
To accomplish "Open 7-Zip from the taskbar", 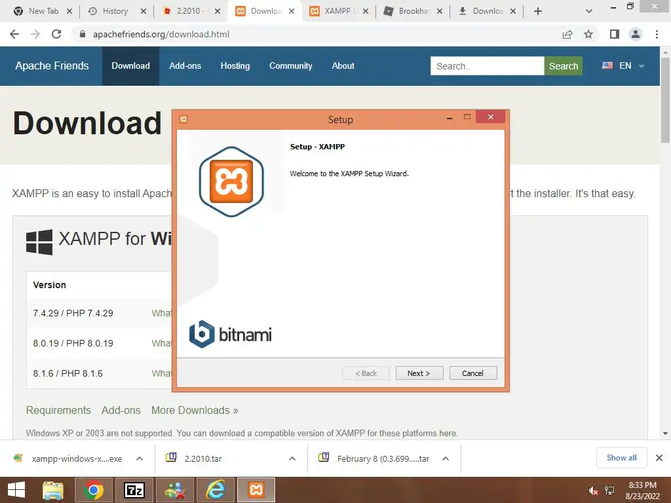I will (x=134, y=490).
